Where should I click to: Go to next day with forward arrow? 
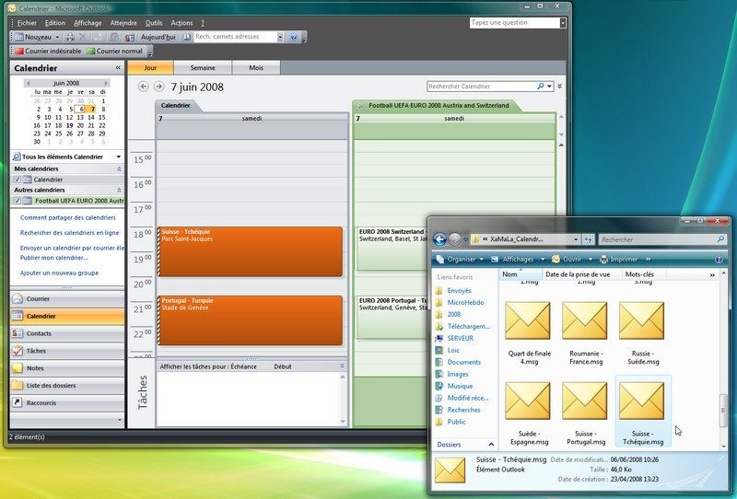pyautogui.click(x=159, y=87)
